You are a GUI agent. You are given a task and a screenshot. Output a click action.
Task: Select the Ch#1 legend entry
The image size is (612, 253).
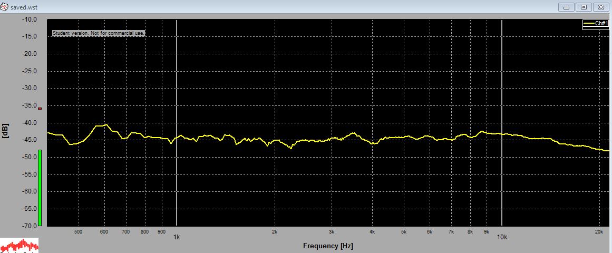[x=596, y=24]
